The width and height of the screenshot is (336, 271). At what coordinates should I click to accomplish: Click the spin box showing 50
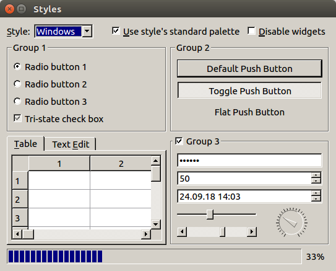coord(244,178)
